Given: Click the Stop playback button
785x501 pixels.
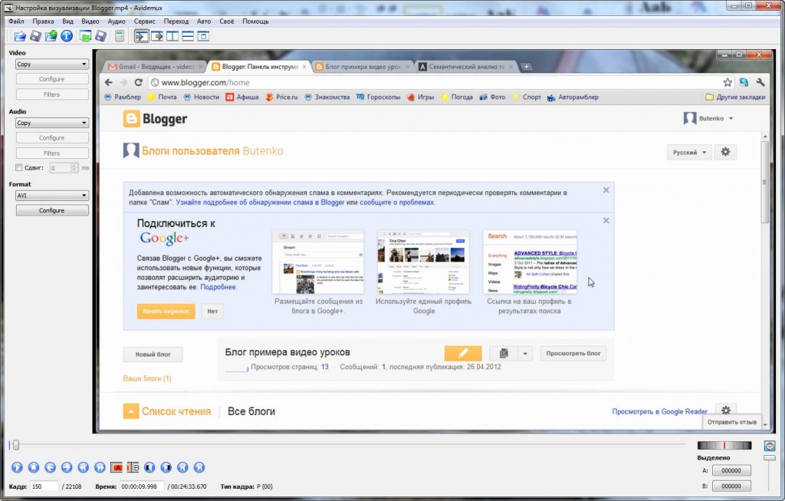Looking at the screenshot, I should tap(34, 467).
